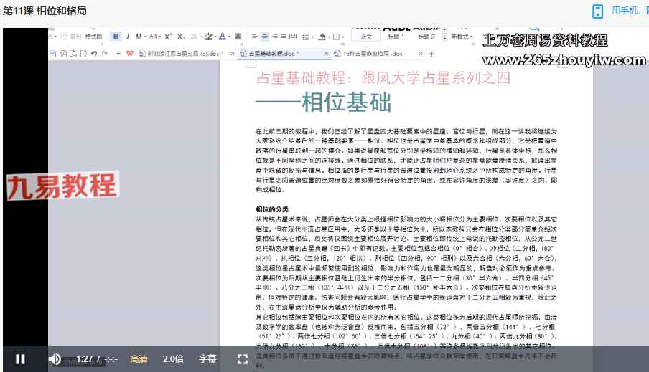The image size is (649, 372).
Task: Click the 字幕 subtitles button
Action: [x=208, y=359]
